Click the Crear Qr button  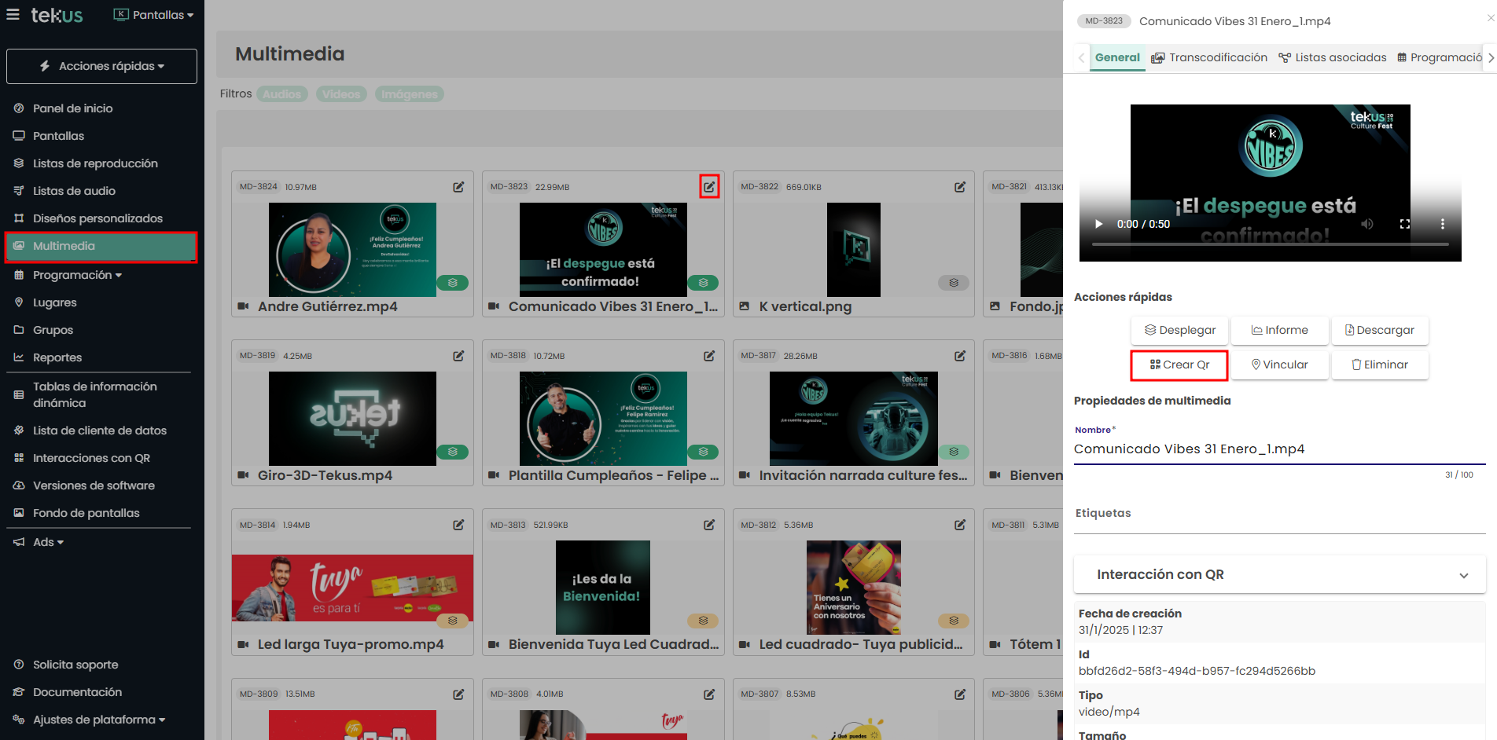(1179, 365)
